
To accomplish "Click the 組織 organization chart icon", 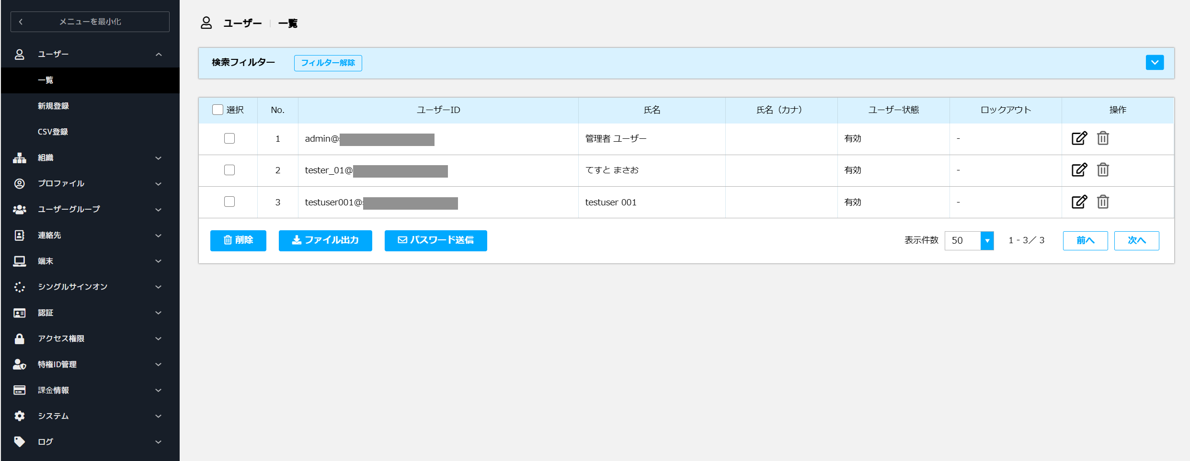I will [x=19, y=157].
